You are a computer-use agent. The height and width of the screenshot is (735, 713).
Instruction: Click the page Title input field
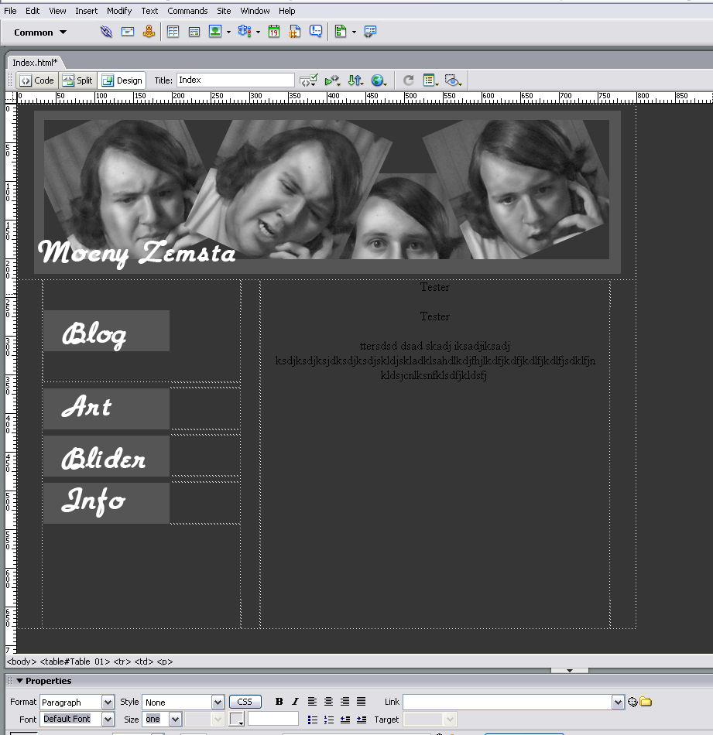coord(235,80)
